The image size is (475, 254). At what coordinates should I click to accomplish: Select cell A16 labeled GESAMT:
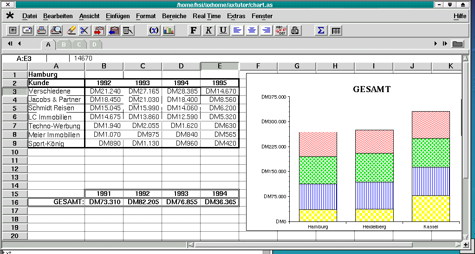[56, 202]
